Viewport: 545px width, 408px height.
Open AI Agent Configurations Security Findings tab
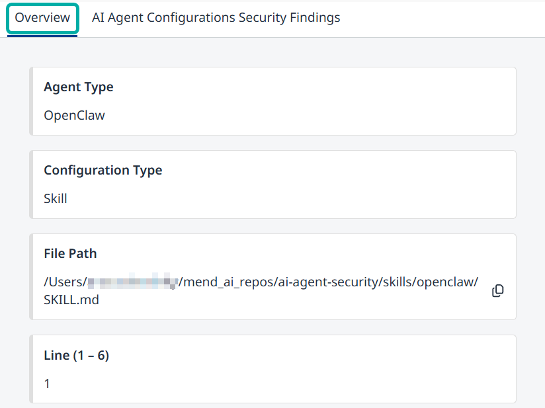point(216,18)
